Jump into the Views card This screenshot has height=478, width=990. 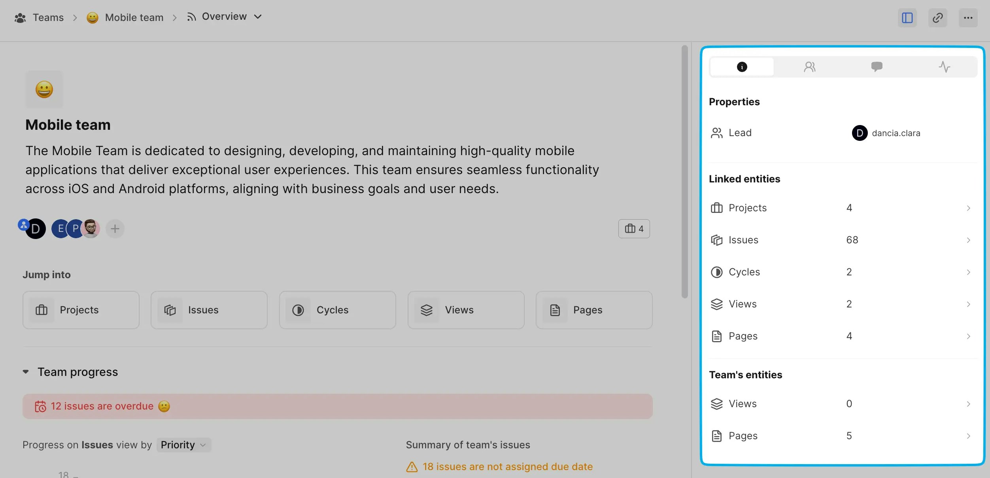(x=466, y=310)
